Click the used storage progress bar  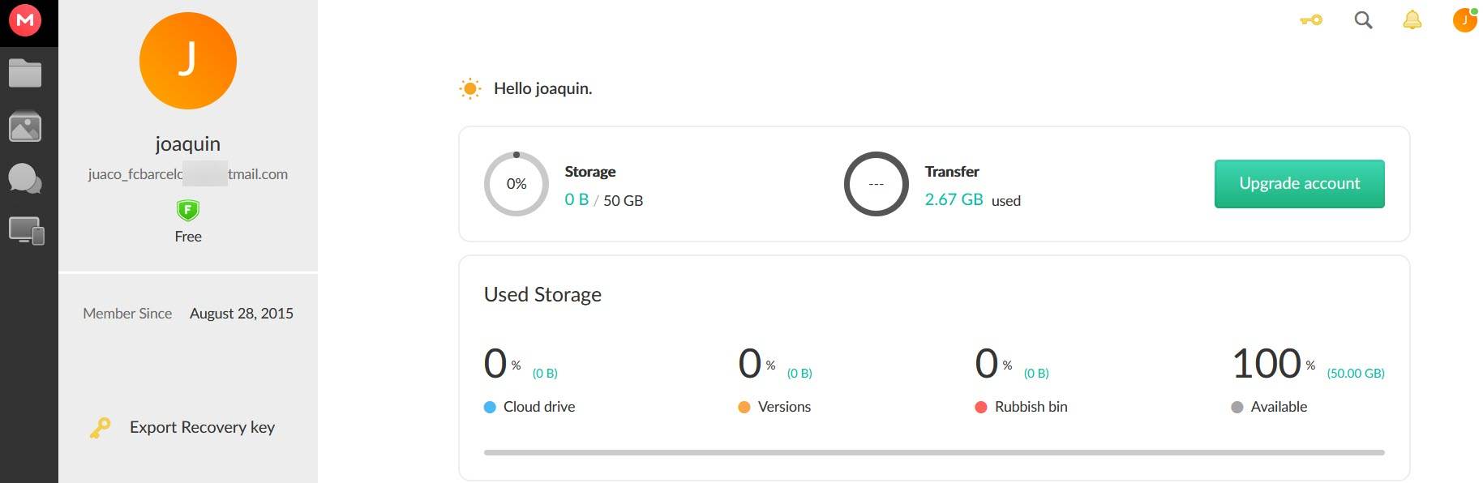[933, 452]
